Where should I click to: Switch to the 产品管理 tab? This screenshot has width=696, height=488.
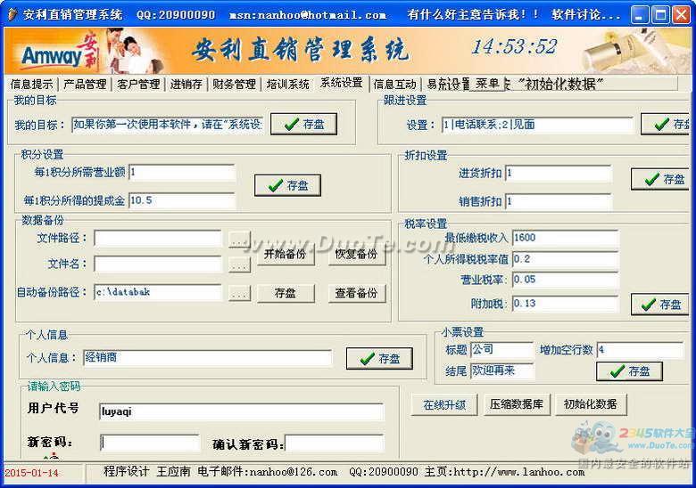click(x=85, y=84)
